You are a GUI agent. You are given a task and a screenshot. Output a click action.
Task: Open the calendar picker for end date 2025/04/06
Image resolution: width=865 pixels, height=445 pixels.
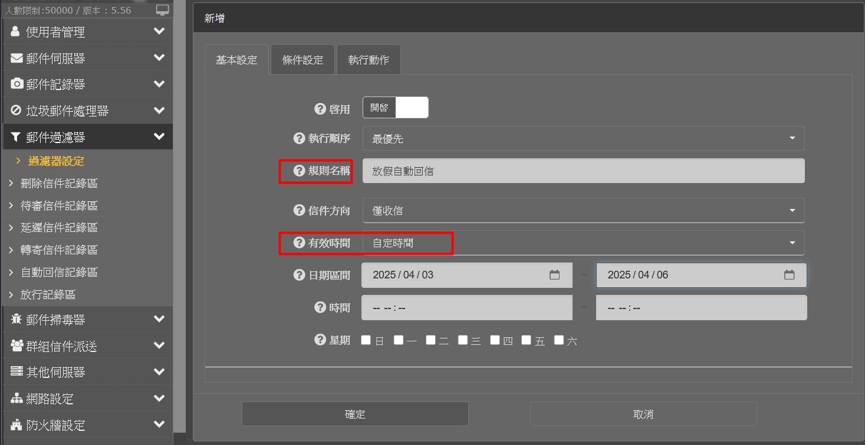(x=789, y=275)
